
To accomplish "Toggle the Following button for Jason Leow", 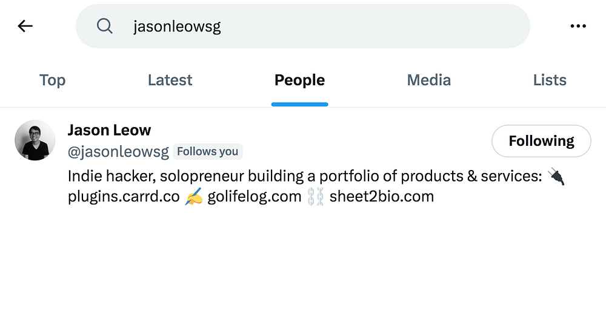I will click(x=541, y=141).
